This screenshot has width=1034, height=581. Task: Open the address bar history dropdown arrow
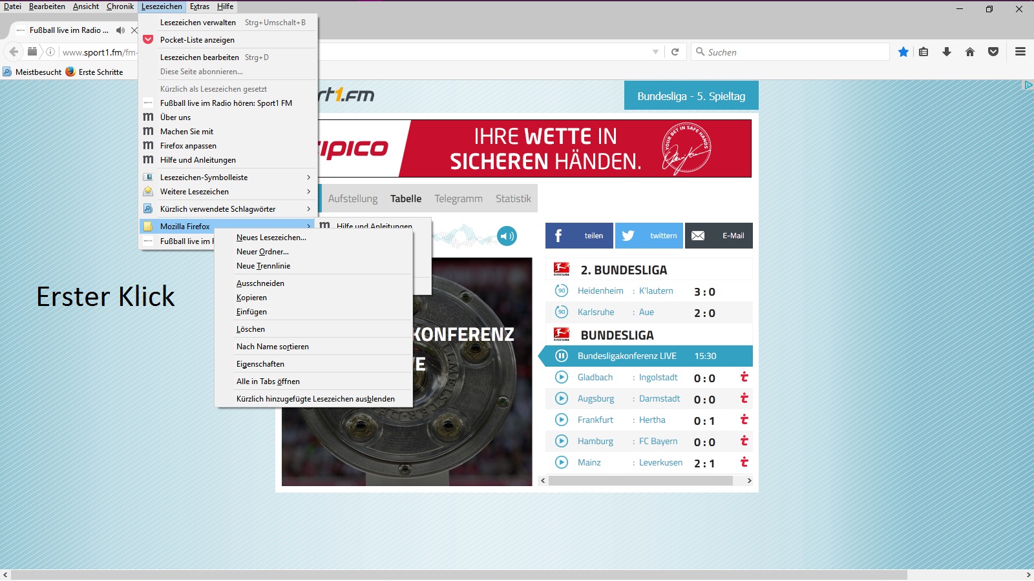pyautogui.click(x=655, y=52)
